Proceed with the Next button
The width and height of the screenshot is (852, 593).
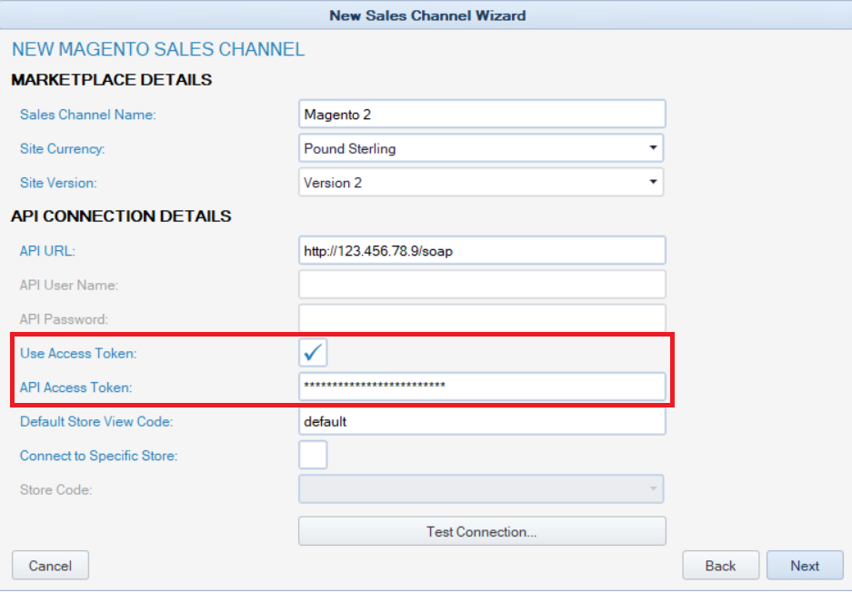point(805,566)
